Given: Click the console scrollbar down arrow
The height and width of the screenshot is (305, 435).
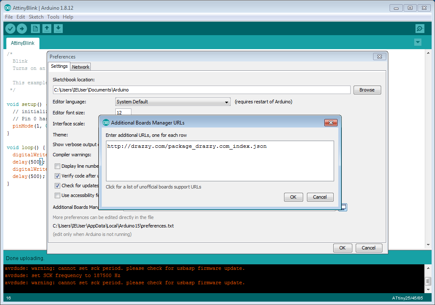Looking at the screenshot, I should coord(428,289).
